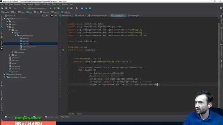Click the run gutter icon beside class LoginApi
Viewport: 223px width, 125px height.
click(63, 50)
